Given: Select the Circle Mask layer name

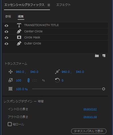Looking at the screenshot, I should 32,37.
